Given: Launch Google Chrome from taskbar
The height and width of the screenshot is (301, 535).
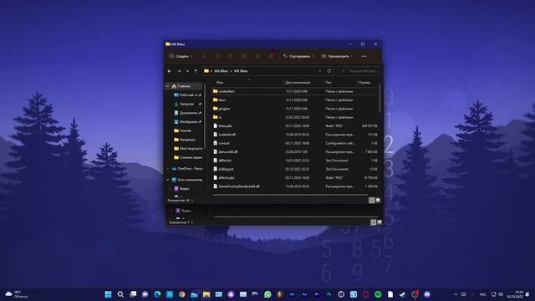Looking at the screenshot, I should coord(182,294).
